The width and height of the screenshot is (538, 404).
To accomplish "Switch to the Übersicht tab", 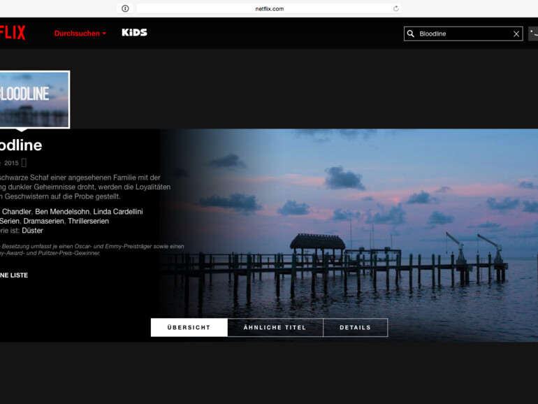I will [x=189, y=327].
